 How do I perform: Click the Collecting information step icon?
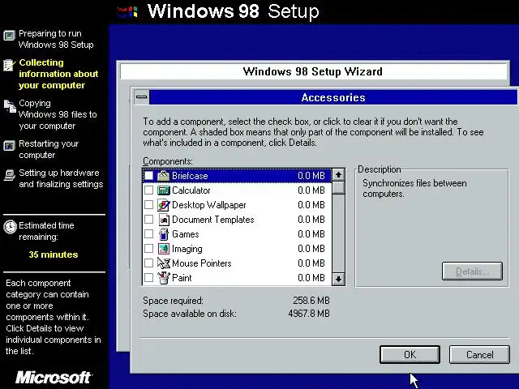click(x=9, y=65)
